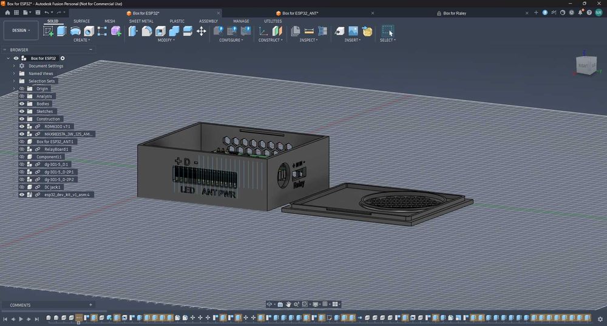Show the Origin folder
Image resolution: width=607 pixels, height=326 pixels.
[22, 89]
